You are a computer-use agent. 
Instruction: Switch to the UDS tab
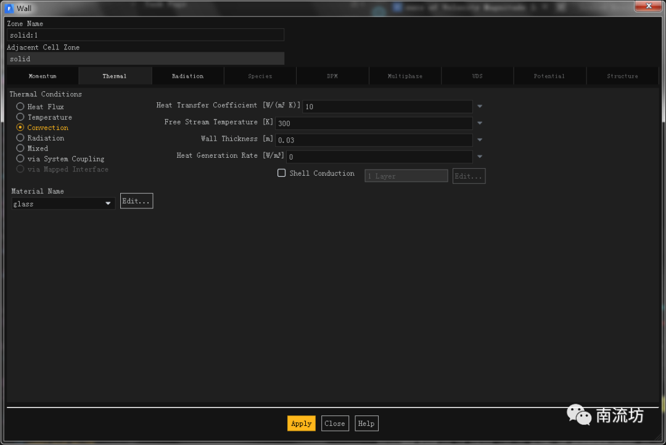tap(477, 76)
